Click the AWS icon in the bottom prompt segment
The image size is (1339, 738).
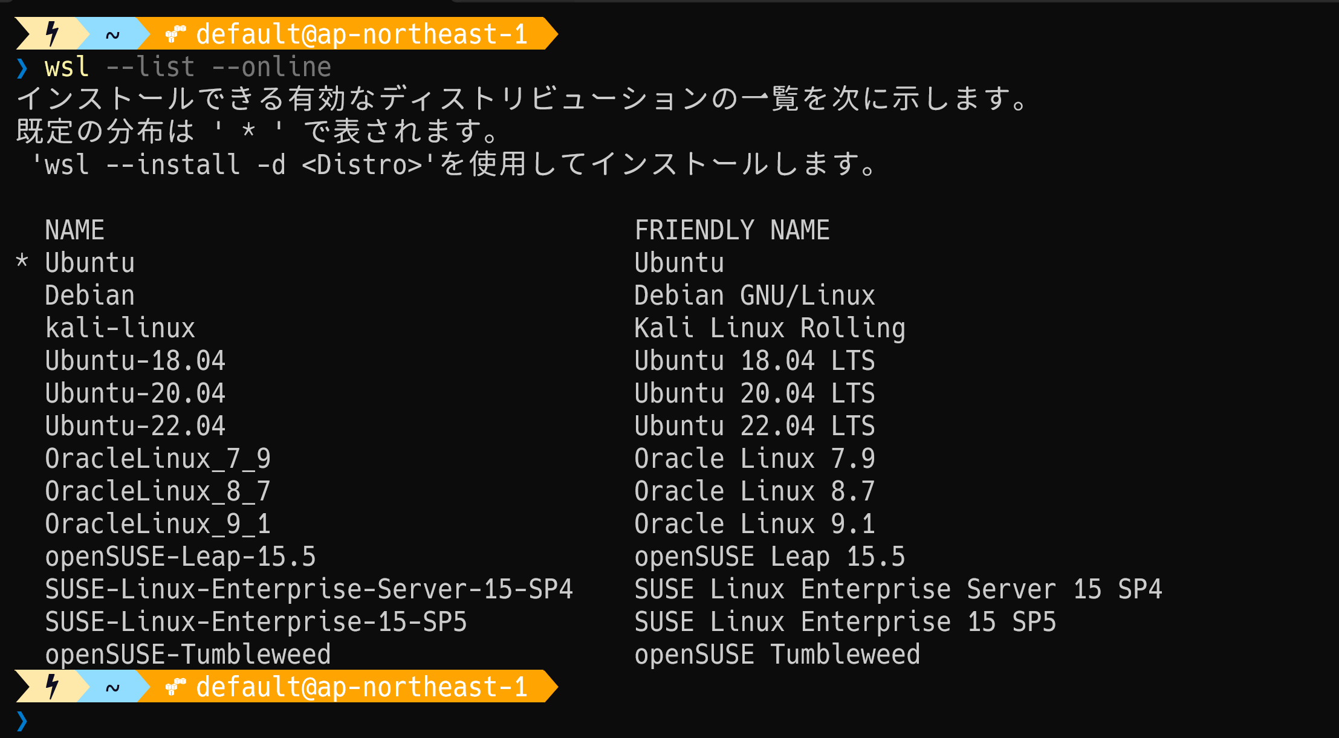(x=175, y=687)
